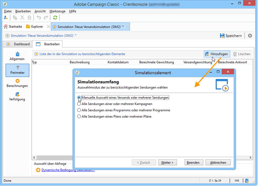Click the Löschen button
The height and width of the screenshot is (190, 261).
click(241, 54)
